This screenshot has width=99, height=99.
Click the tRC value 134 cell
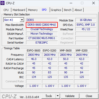pyautogui.click(x=34, y=77)
